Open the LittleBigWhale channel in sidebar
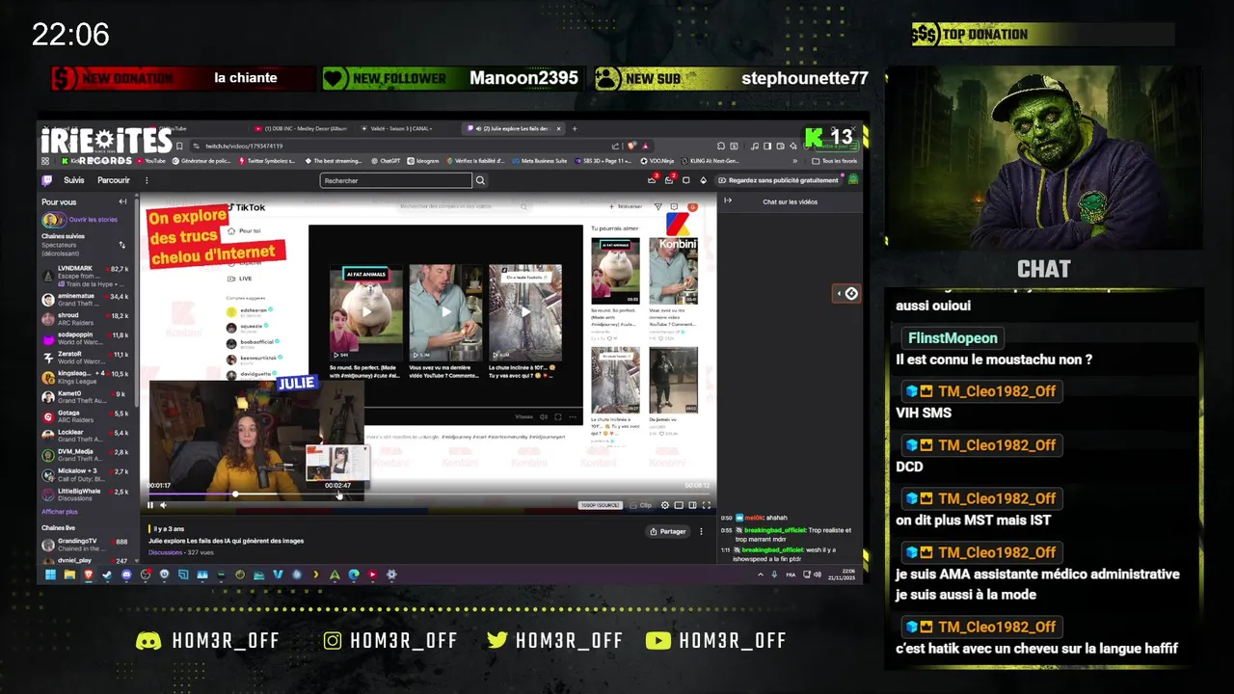This screenshot has height=694, width=1234. [85, 494]
